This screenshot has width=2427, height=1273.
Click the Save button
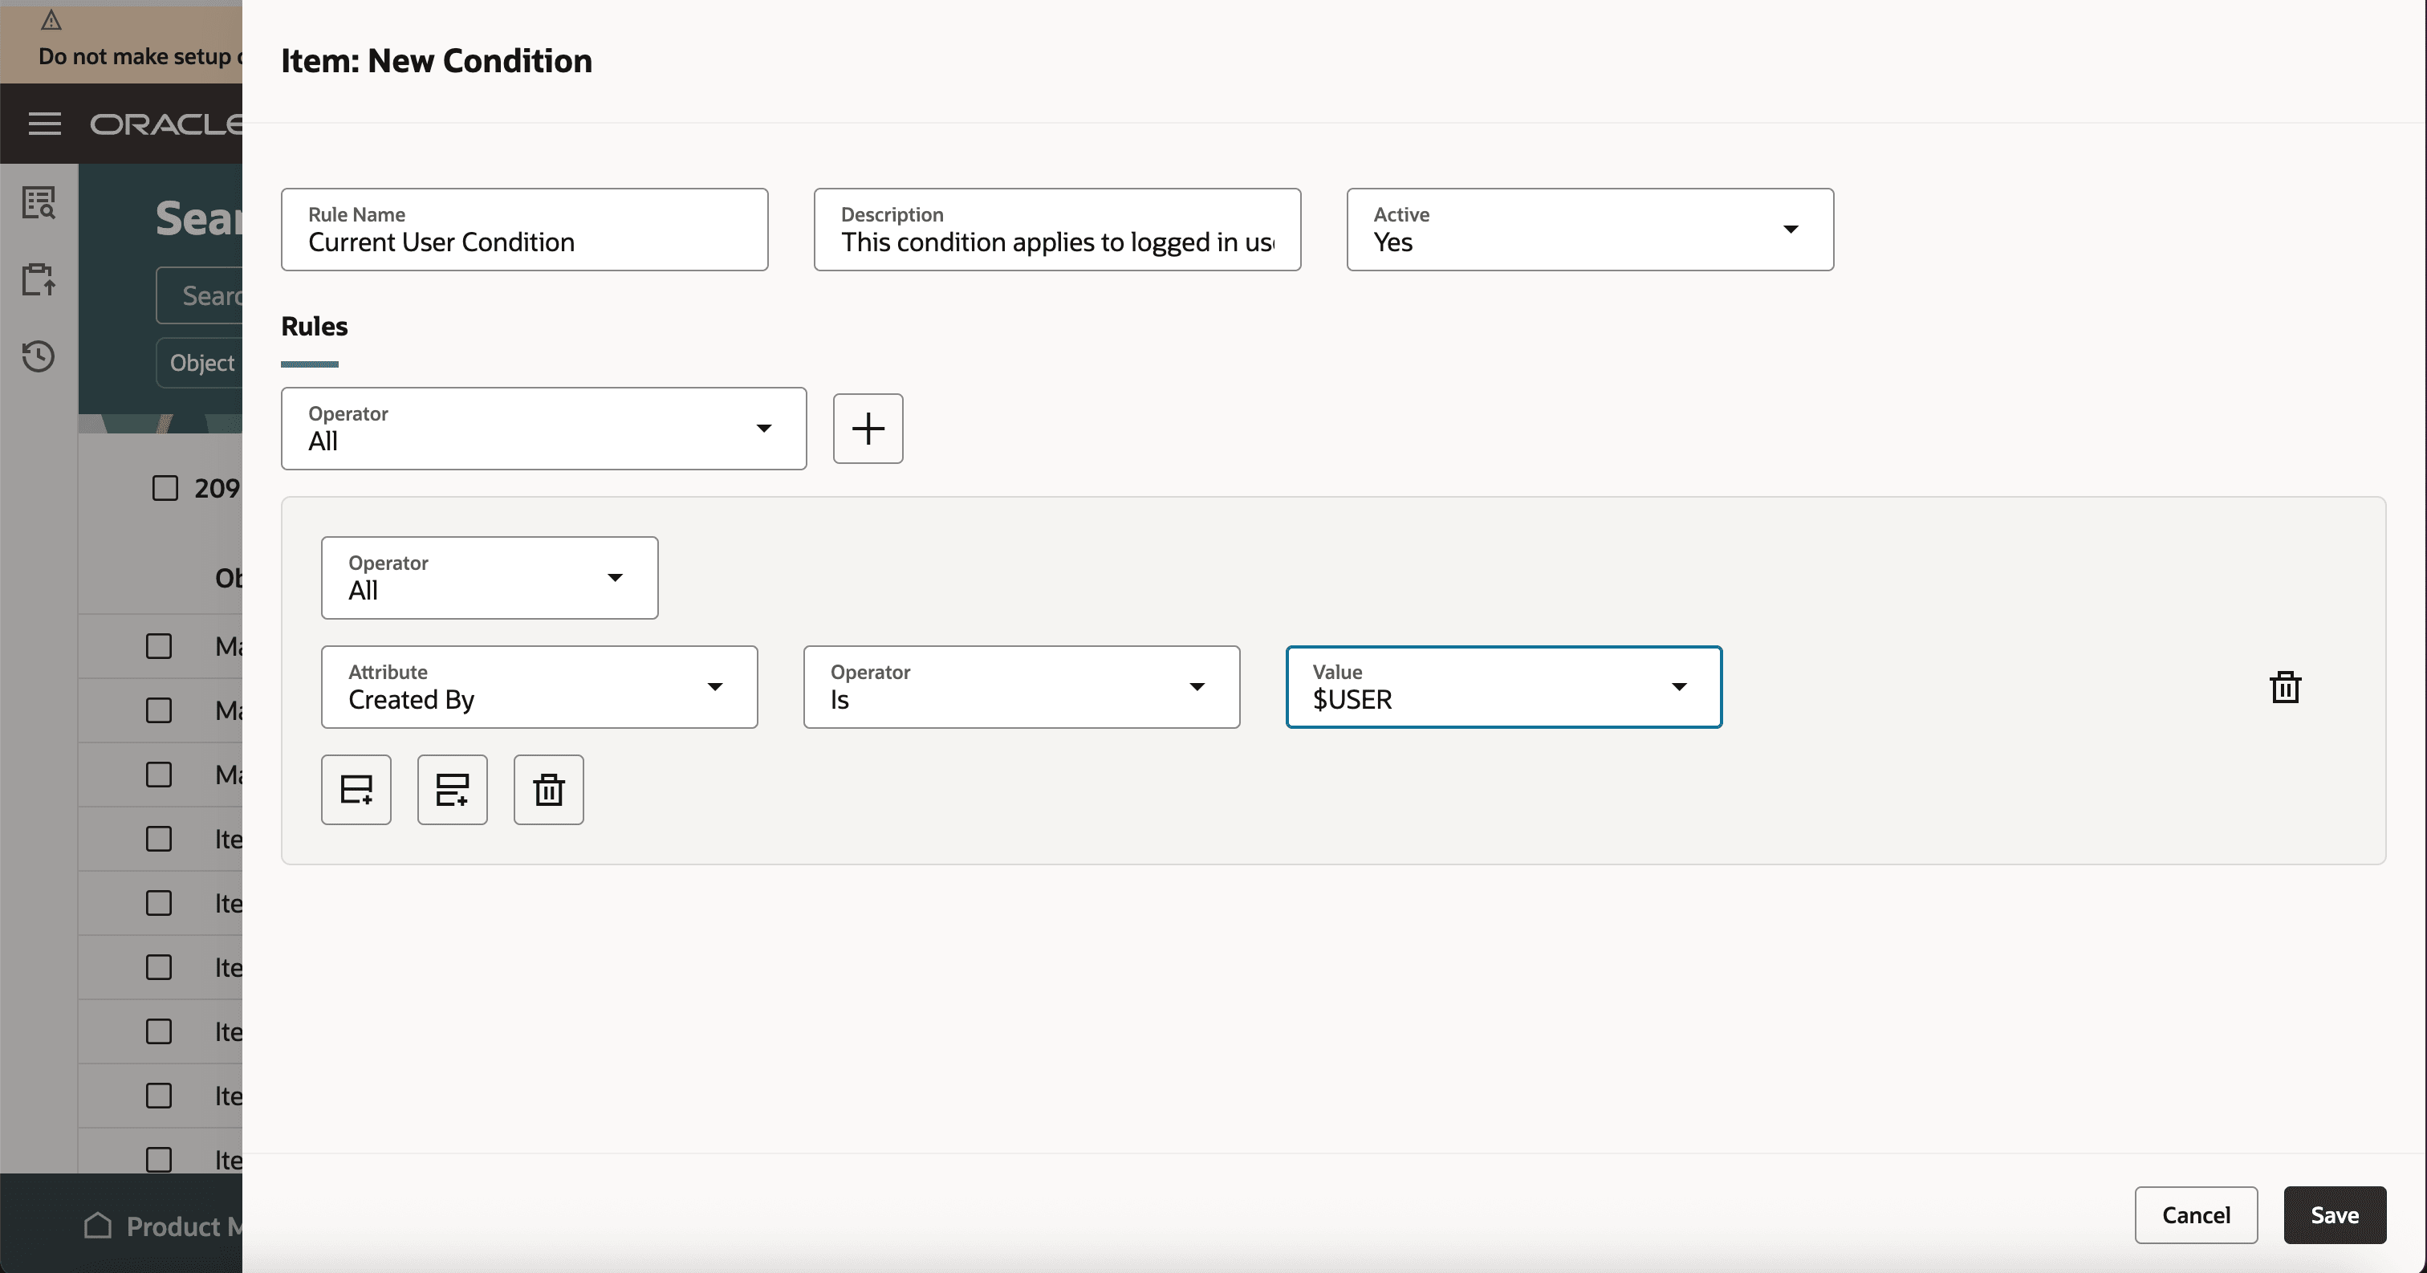(x=2334, y=1214)
